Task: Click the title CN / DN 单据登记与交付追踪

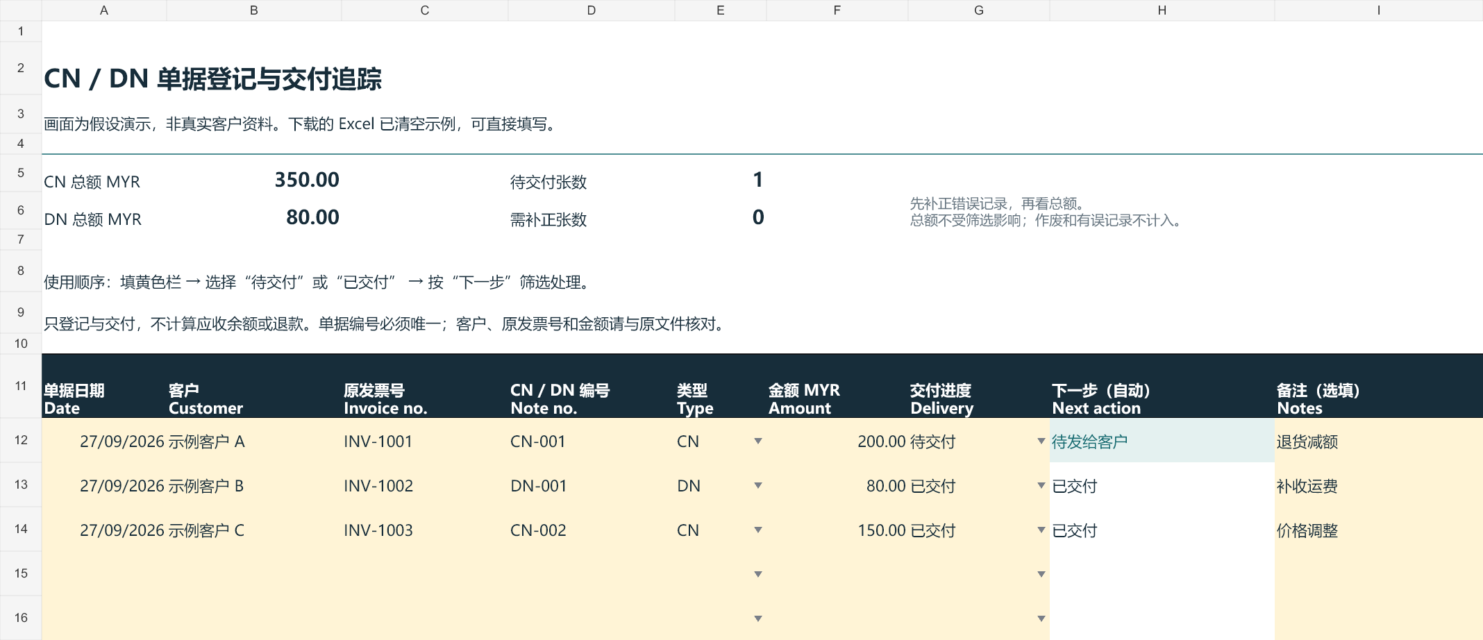Action: click(x=212, y=78)
